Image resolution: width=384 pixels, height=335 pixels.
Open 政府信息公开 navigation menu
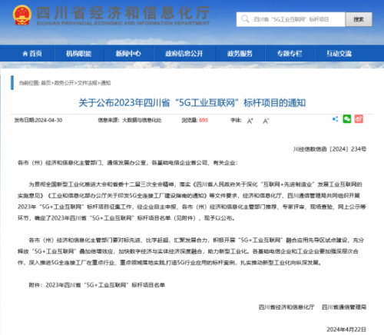184,54
